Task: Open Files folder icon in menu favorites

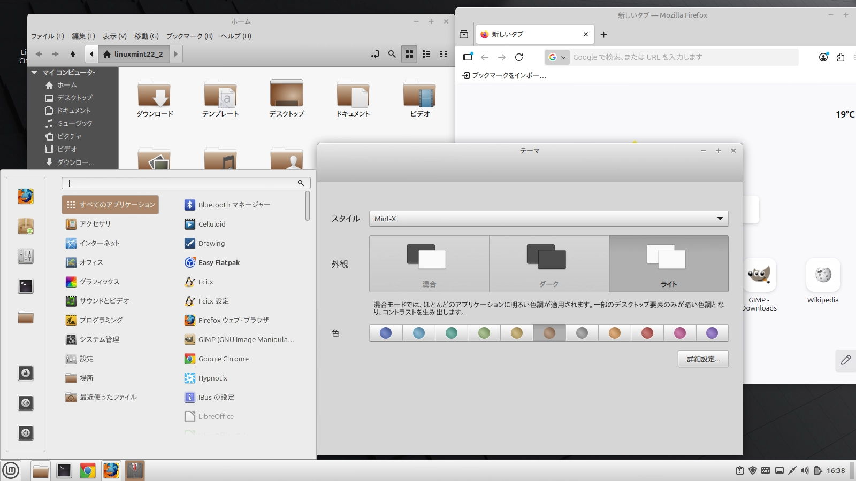Action: (25, 317)
